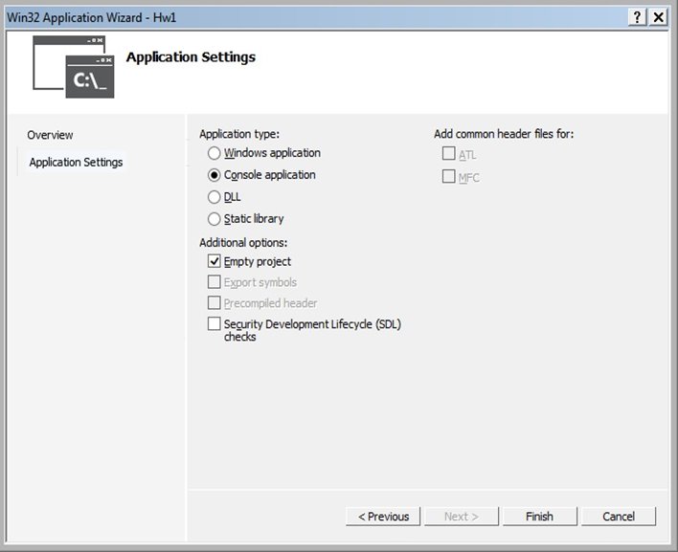Click the console application wizard icon
The height and width of the screenshot is (552, 678).
coord(74,67)
